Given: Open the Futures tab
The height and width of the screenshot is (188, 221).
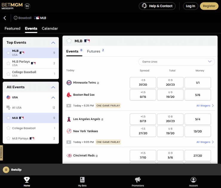Looking at the screenshot, I should click(x=95, y=51).
